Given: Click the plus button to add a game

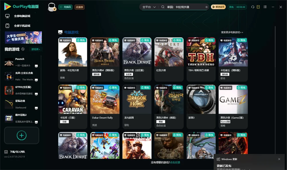Looking at the screenshot, I should pos(22,135).
